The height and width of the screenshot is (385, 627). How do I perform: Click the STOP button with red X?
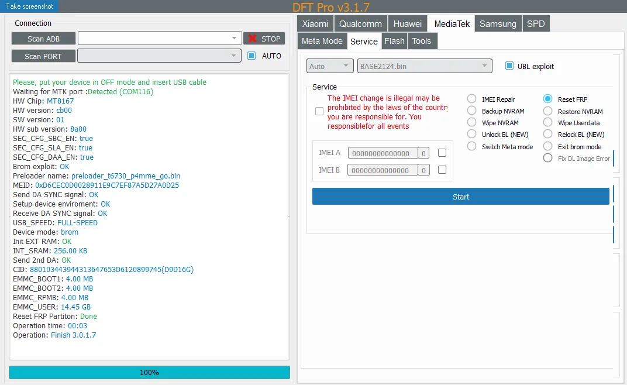point(264,39)
